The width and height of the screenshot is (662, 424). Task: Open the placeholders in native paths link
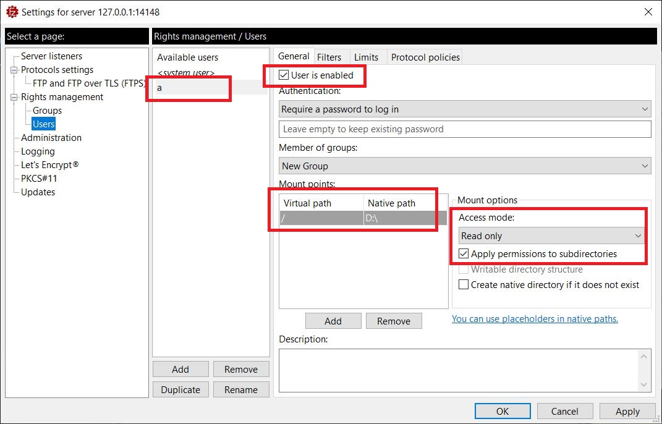tap(535, 319)
